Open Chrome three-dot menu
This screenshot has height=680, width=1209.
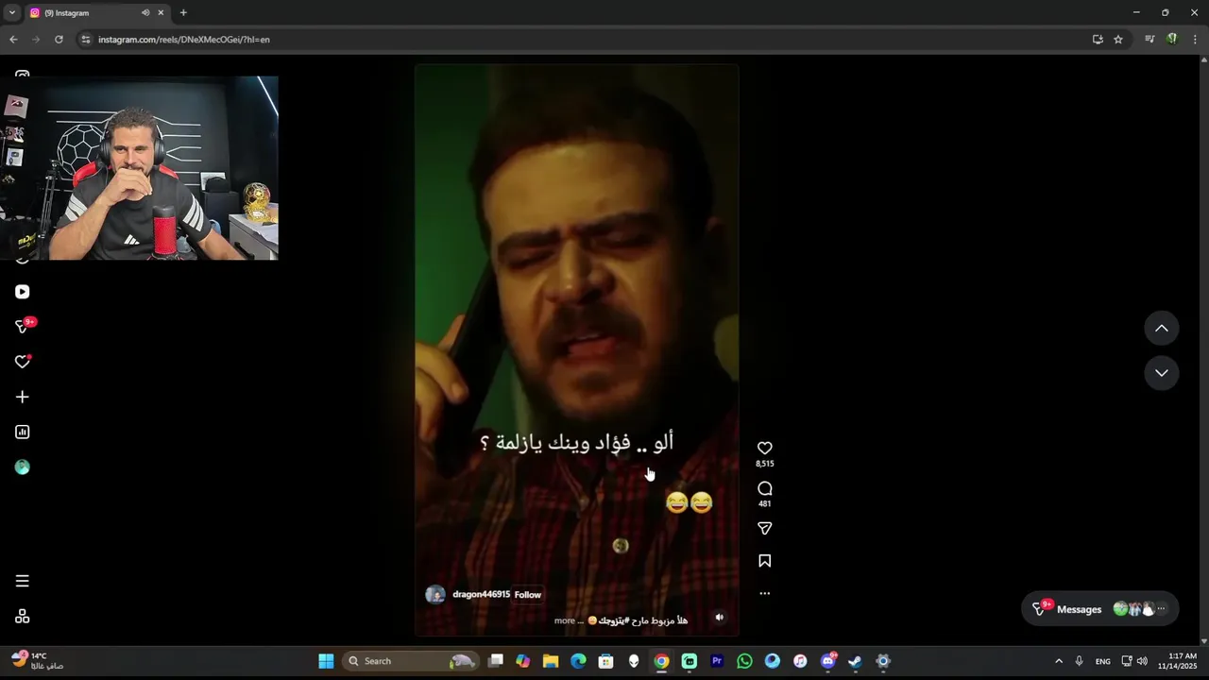pos(1195,40)
